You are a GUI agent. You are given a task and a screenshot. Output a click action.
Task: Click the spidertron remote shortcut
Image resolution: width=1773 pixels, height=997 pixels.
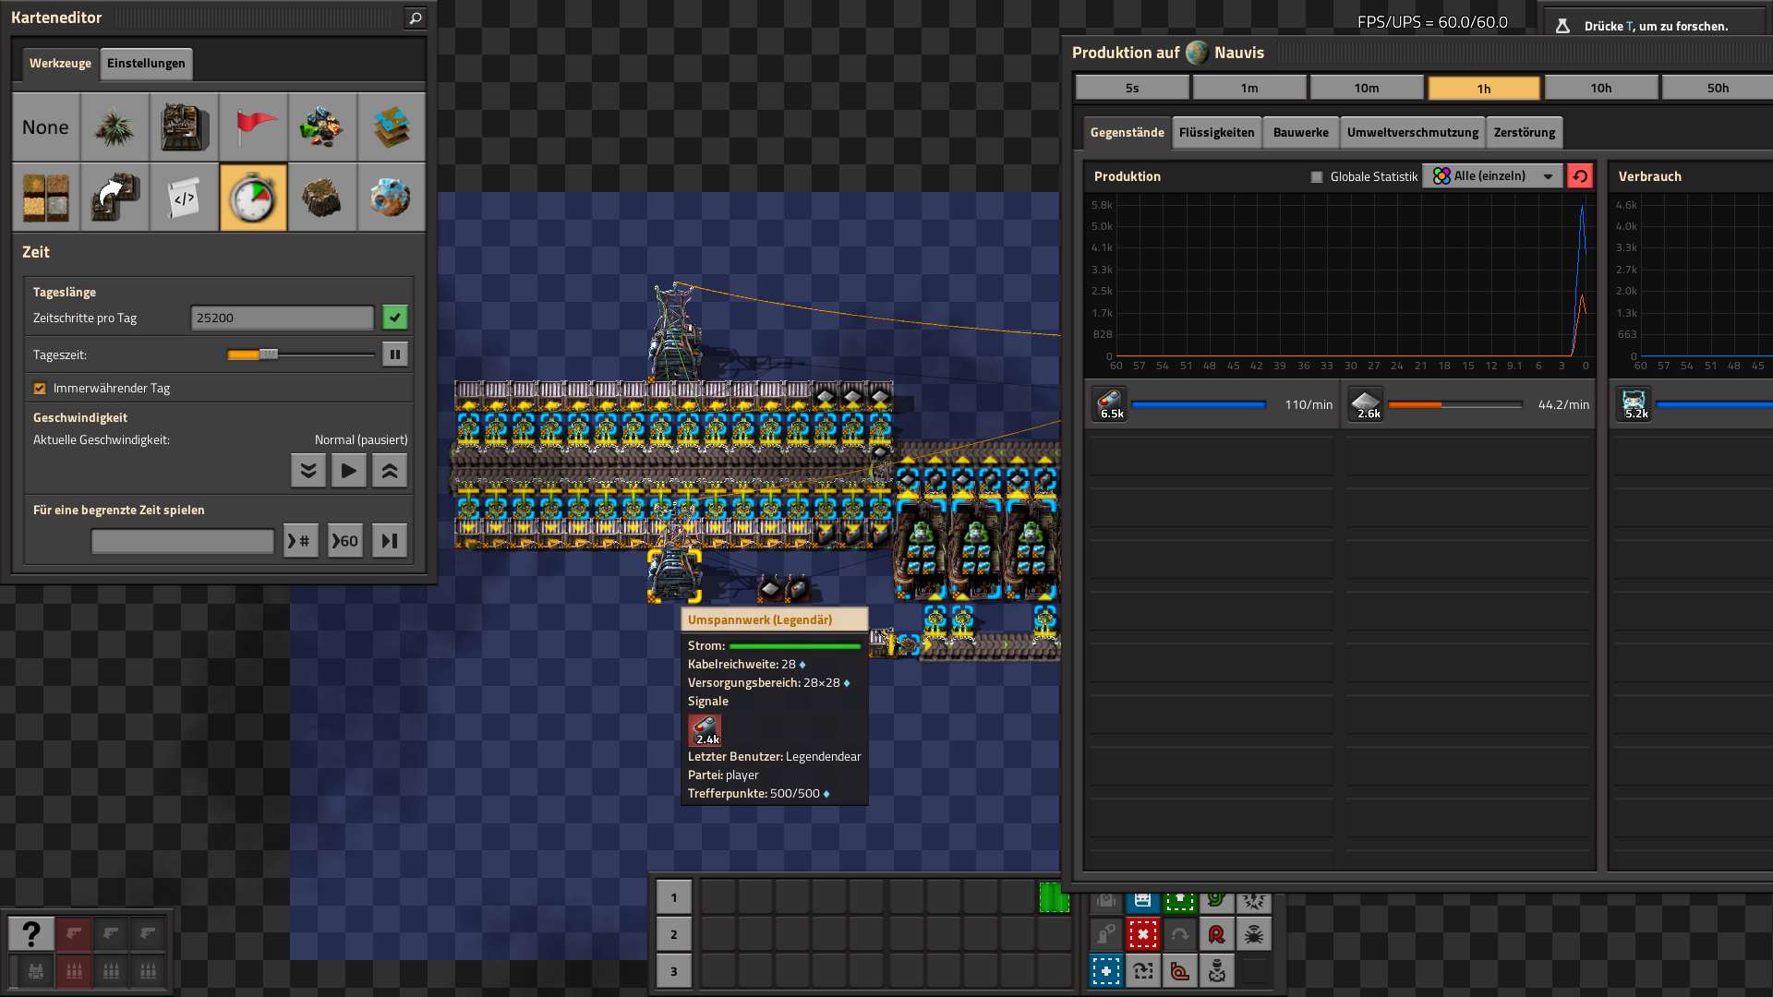click(x=1253, y=934)
